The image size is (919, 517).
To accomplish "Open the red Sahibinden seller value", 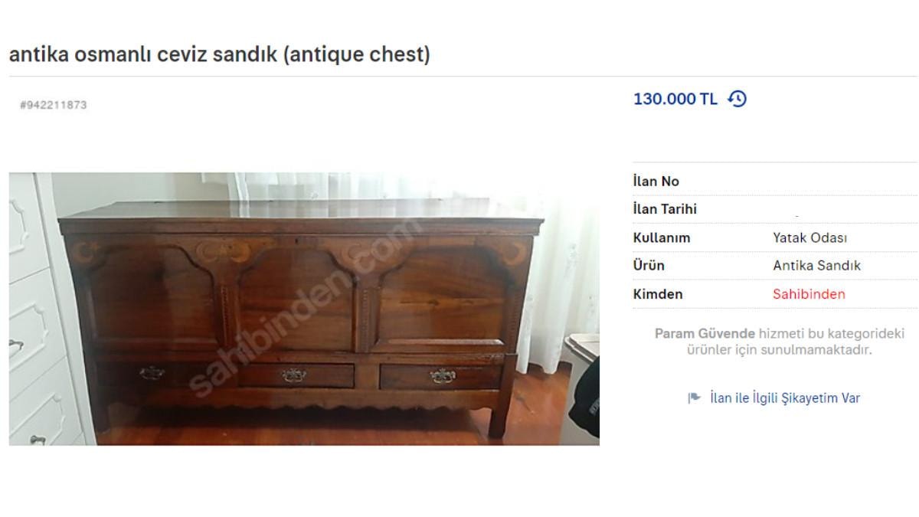I will (x=809, y=294).
